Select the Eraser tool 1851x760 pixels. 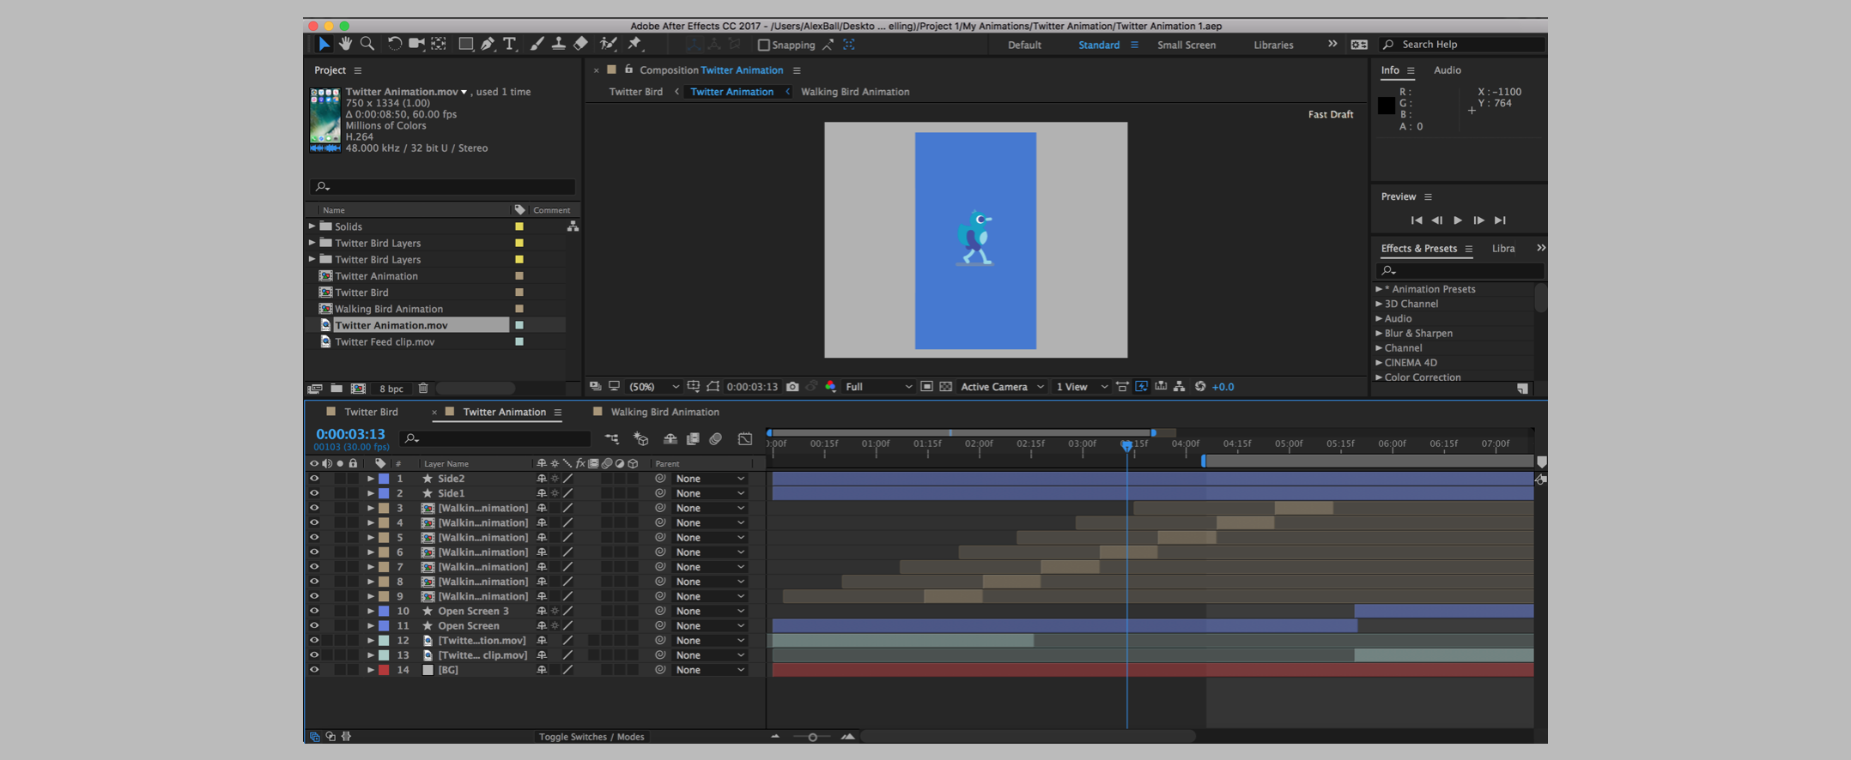click(x=580, y=44)
